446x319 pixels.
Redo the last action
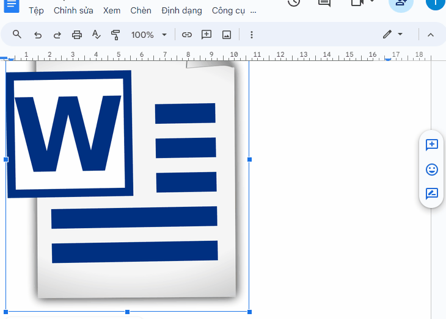57,35
